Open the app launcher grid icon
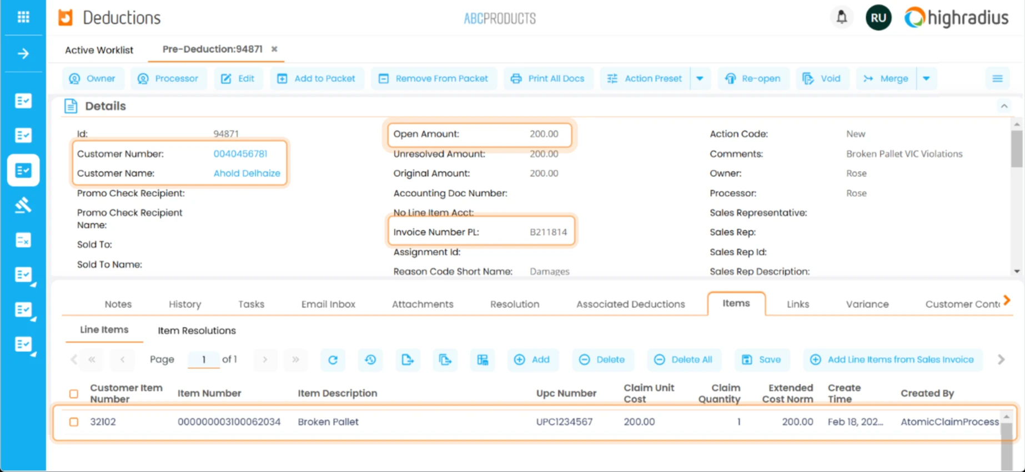Image resolution: width=1025 pixels, height=472 pixels. coord(23,17)
